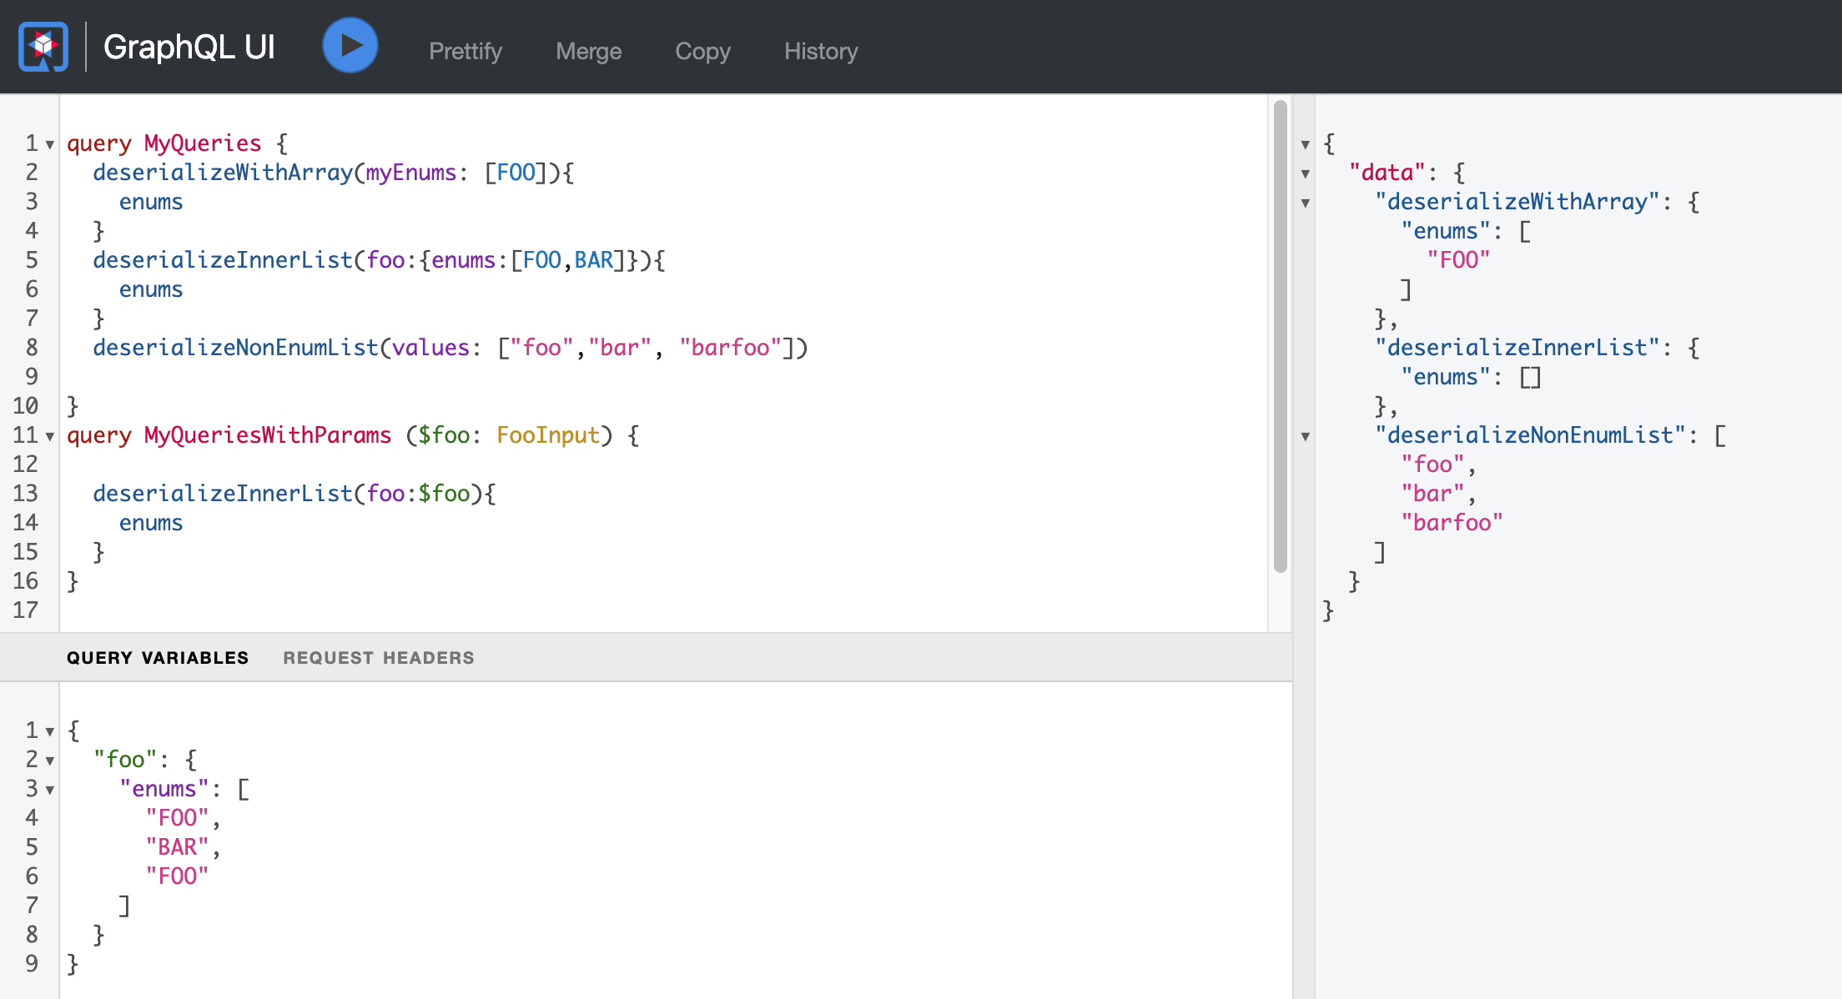Click deserializeNonEnumList on line 8
This screenshot has width=1842, height=999.
click(236, 348)
